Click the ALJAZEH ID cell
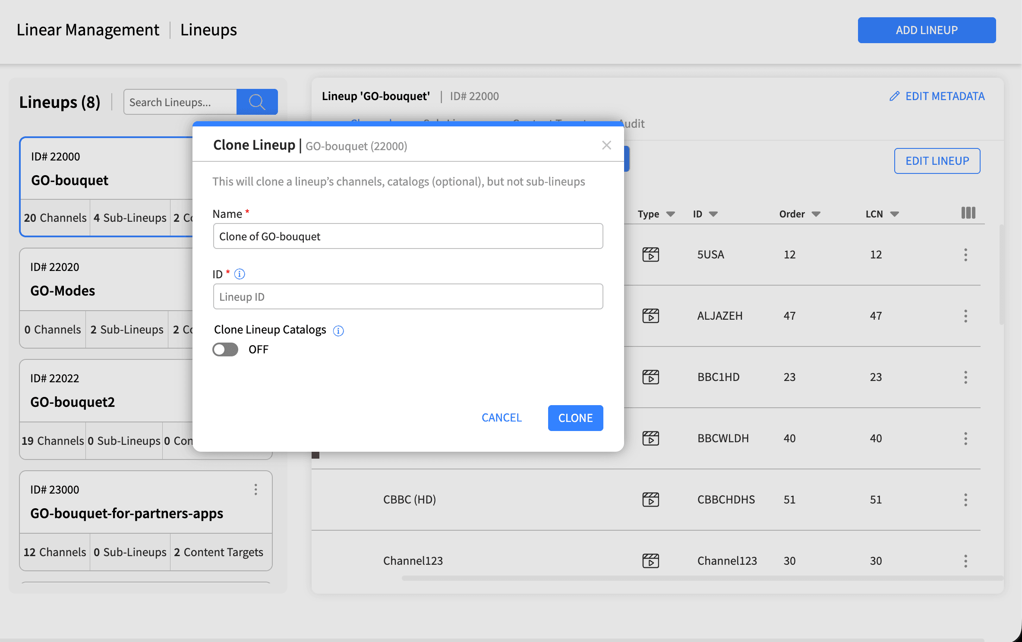1022x642 pixels. 720,316
